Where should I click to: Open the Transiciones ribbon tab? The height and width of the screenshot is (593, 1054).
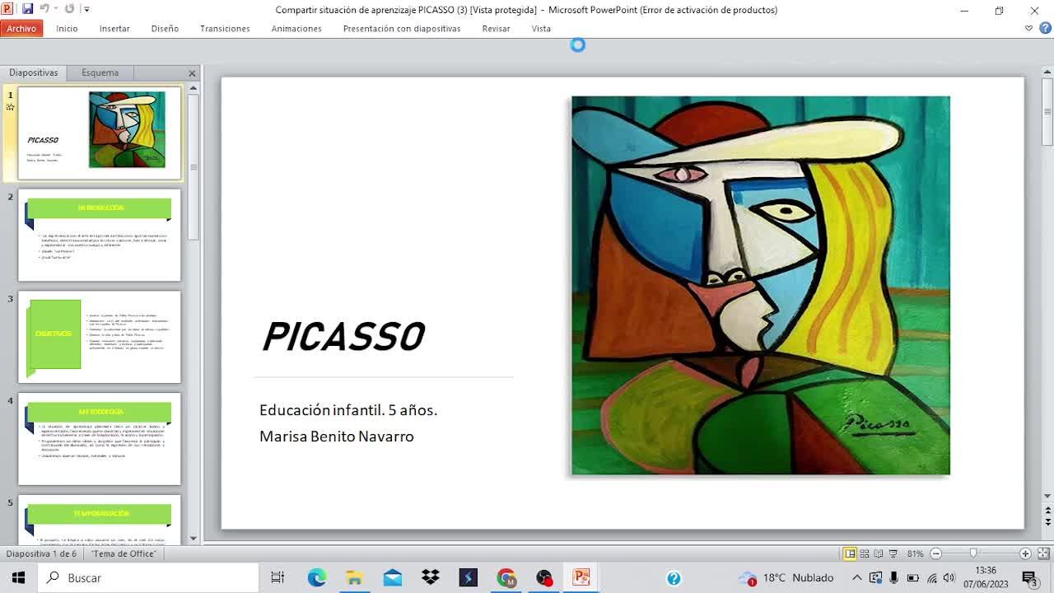[x=225, y=28]
